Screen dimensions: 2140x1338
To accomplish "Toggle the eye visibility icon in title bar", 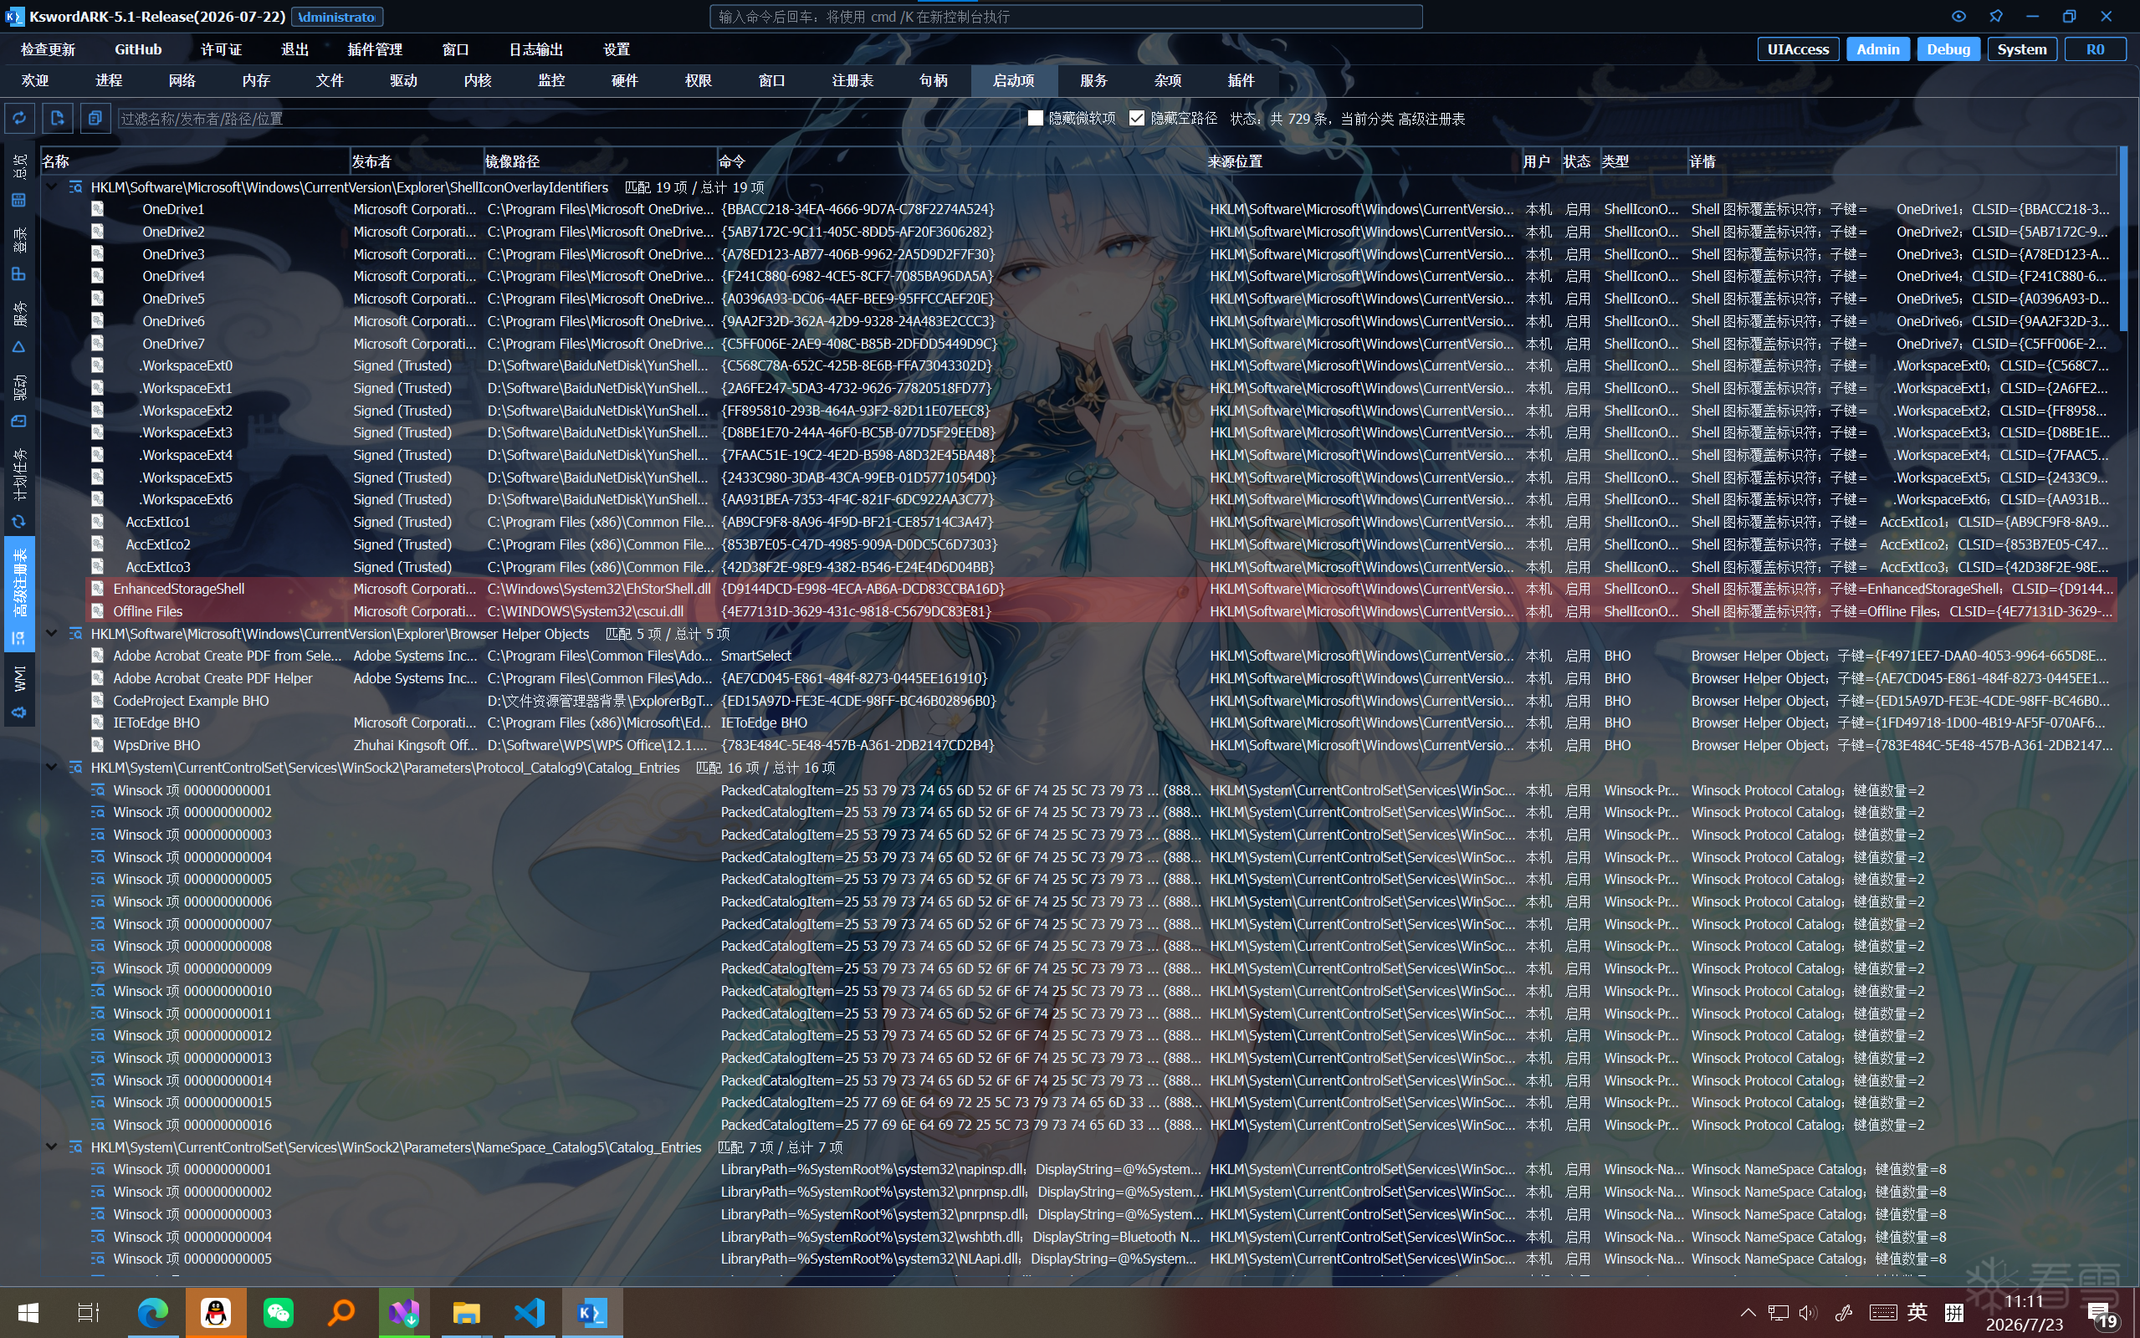I will click(x=1958, y=16).
